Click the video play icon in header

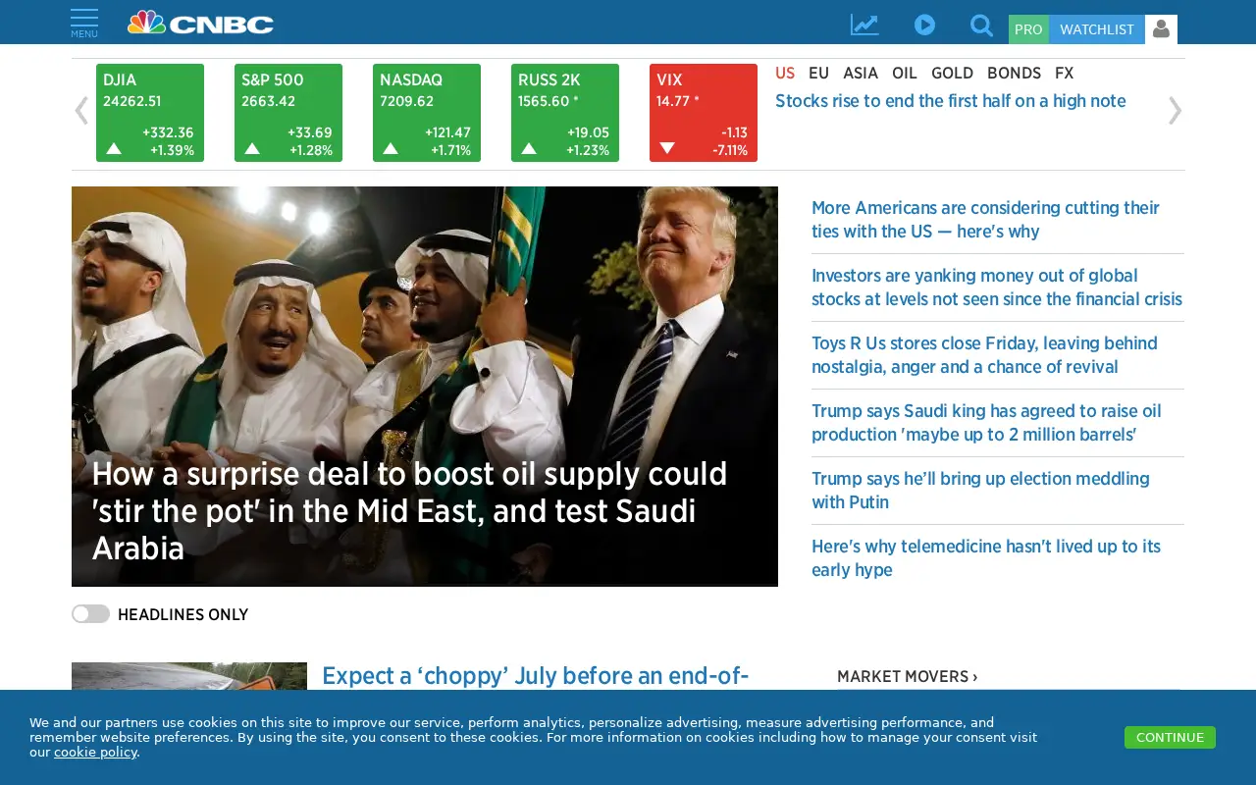(x=924, y=25)
